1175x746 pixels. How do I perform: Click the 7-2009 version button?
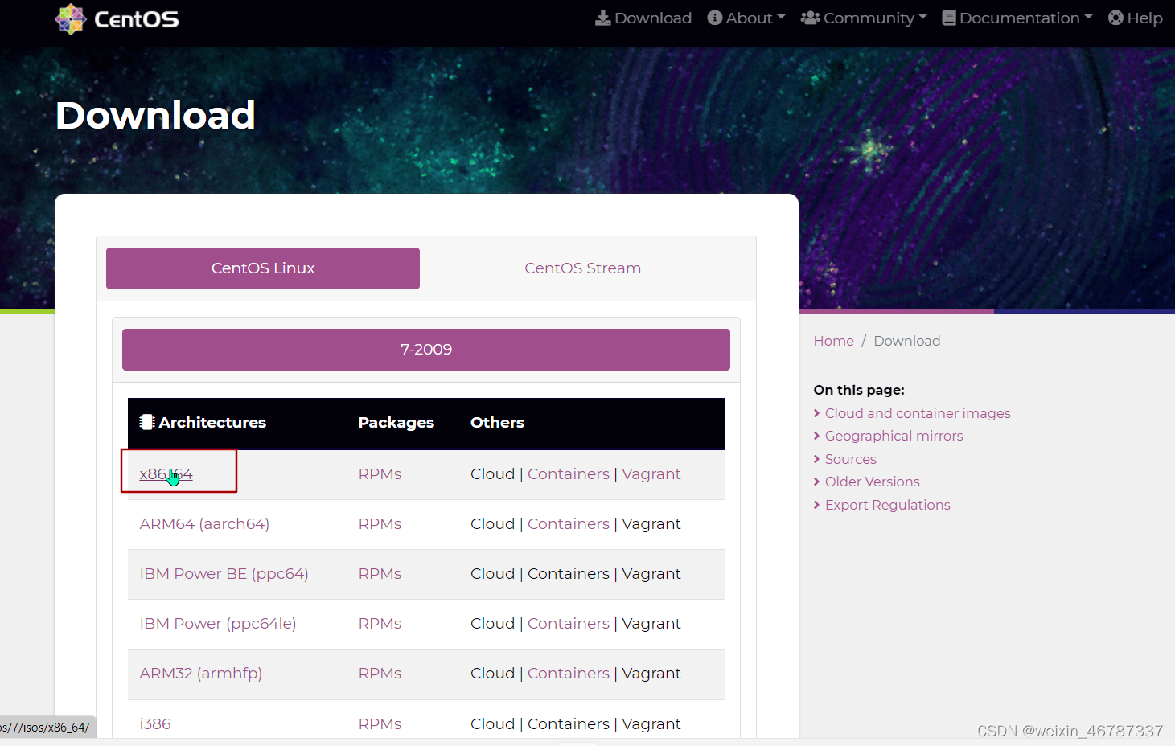(x=426, y=350)
